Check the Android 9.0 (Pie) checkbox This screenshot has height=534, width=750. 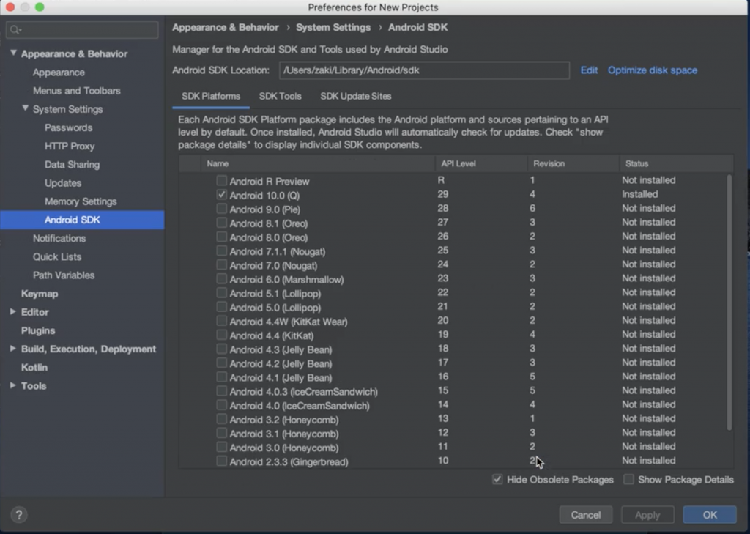(221, 209)
